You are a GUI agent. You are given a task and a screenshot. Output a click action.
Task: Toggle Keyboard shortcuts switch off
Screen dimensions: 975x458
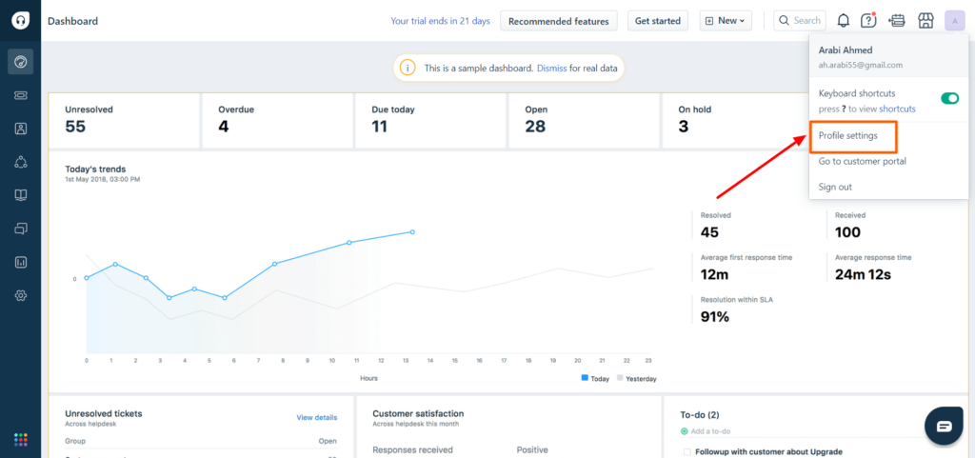coord(949,98)
